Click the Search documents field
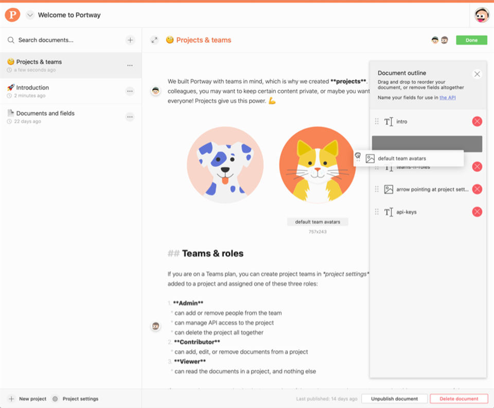The height and width of the screenshot is (408, 494). coord(46,40)
